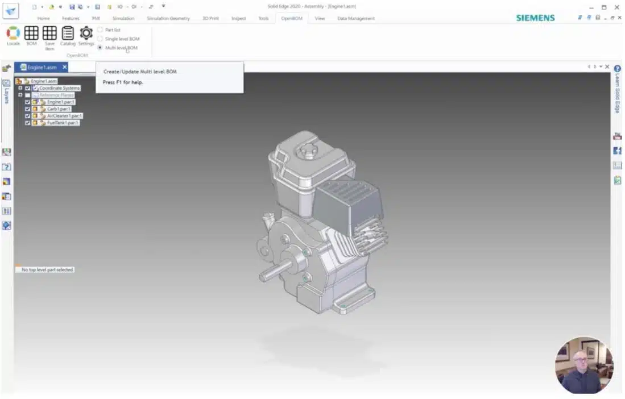Expand the Reference Planes node

point(20,95)
